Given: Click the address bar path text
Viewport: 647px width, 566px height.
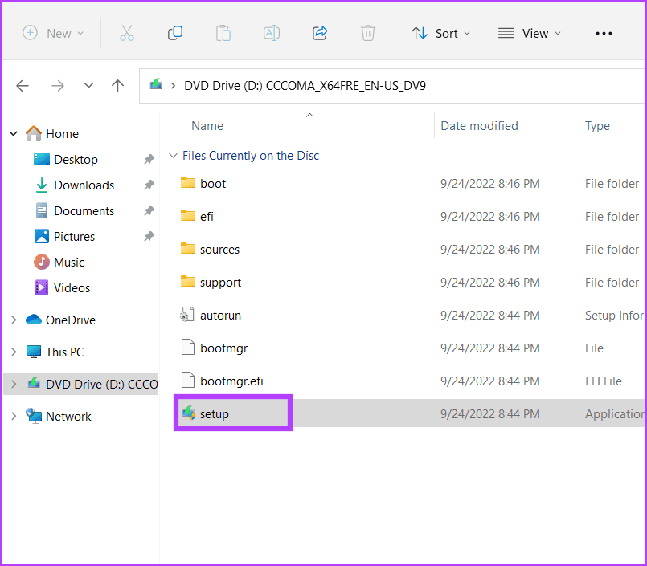Looking at the screenshot, I should point(305,86).
